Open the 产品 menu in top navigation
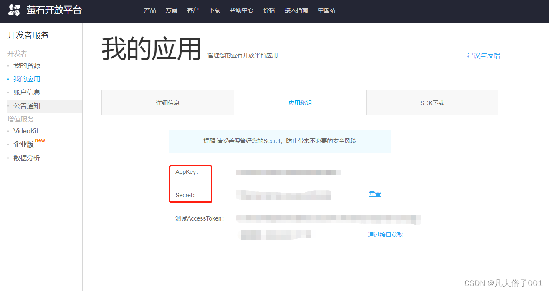The width and height of the screenshot is (549, 291). (150, 10)
